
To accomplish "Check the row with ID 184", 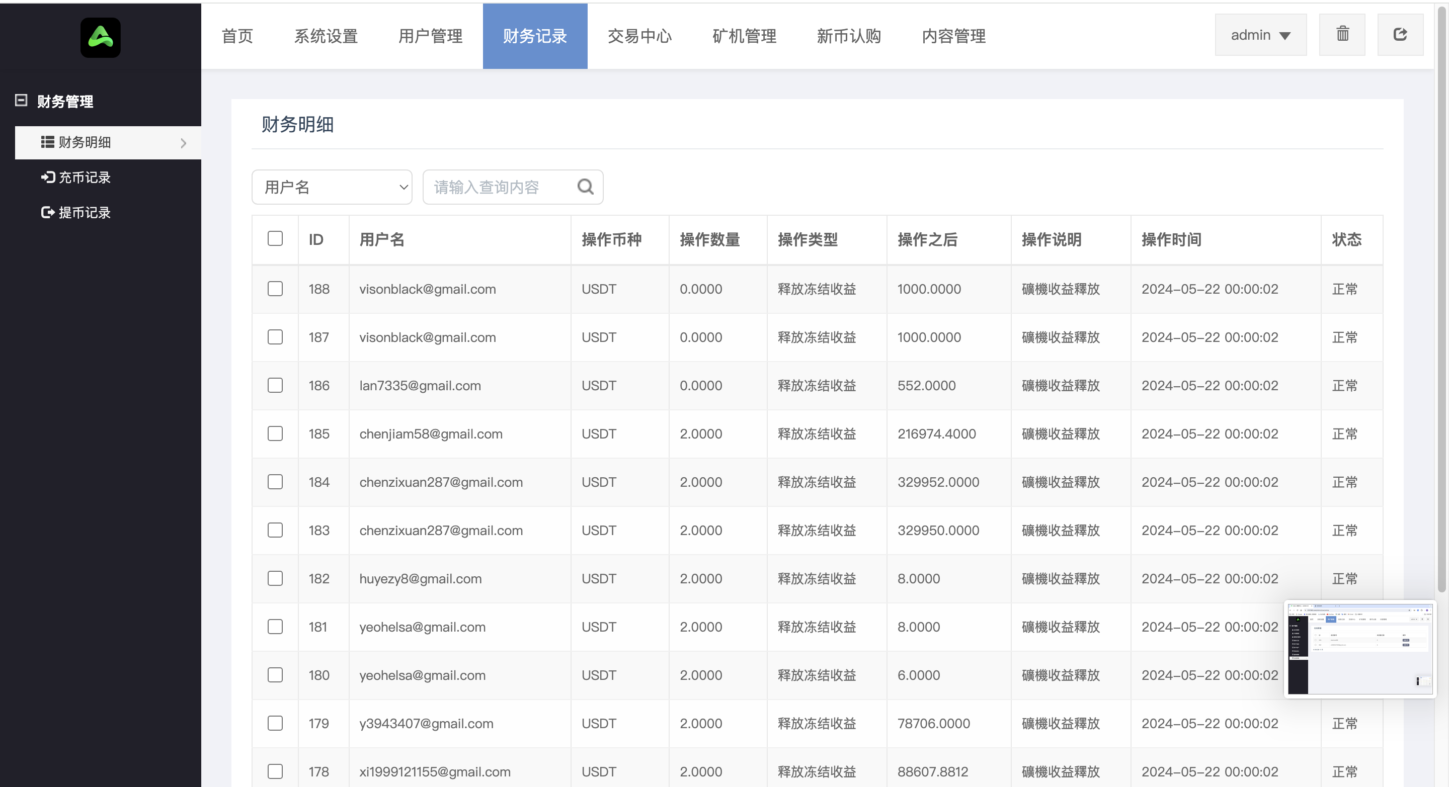I will pos(275,482).
